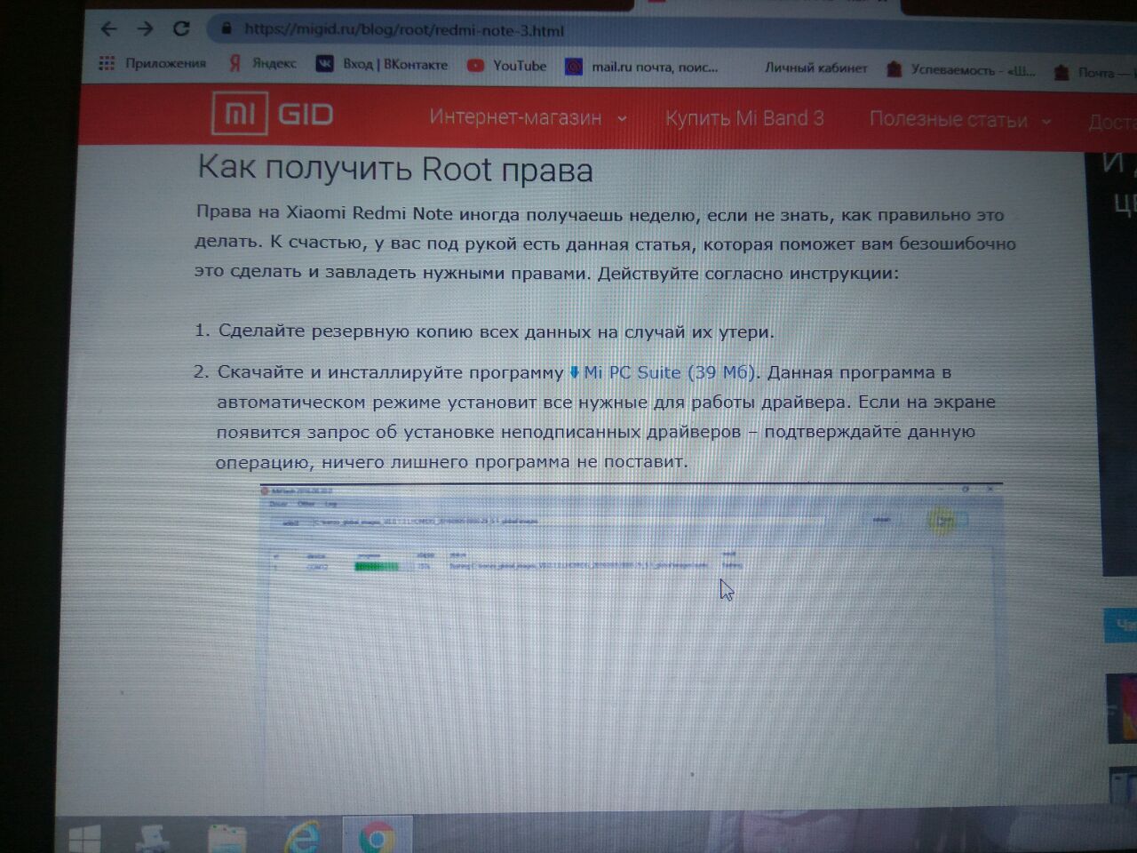
Task: Open the Яндекс bookmark
Action: click(x=262, y=63)
